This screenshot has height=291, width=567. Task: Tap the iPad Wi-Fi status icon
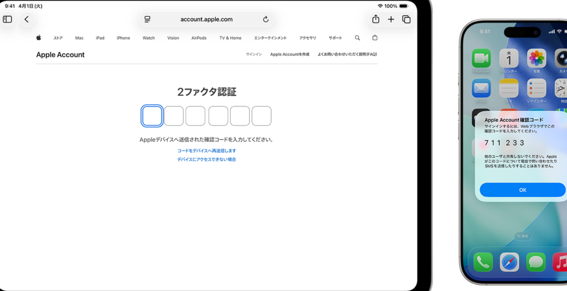pyautogui.click(x=380, y=6)
